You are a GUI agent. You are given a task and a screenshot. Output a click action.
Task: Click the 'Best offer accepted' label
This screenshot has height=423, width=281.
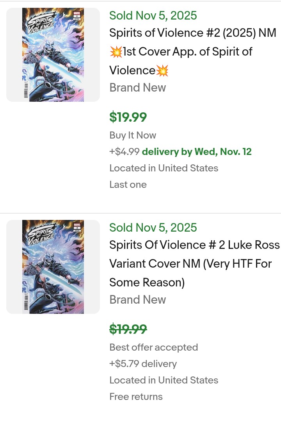click(154, 347)
